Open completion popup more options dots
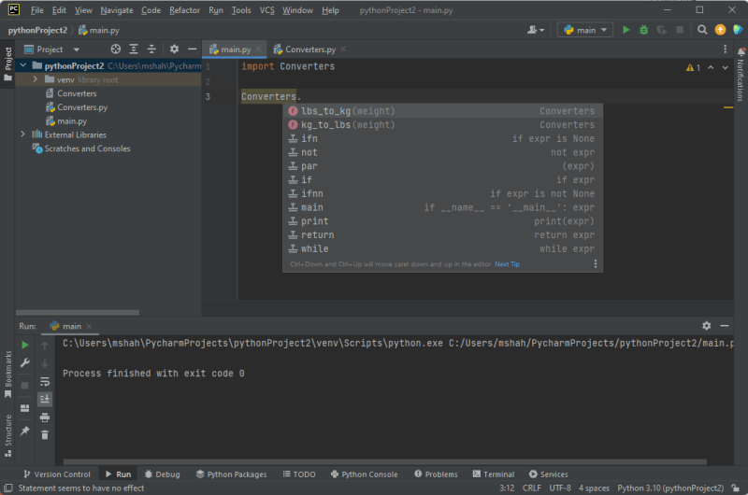Screen dimensions: 748x495 (x=596, y=264)
